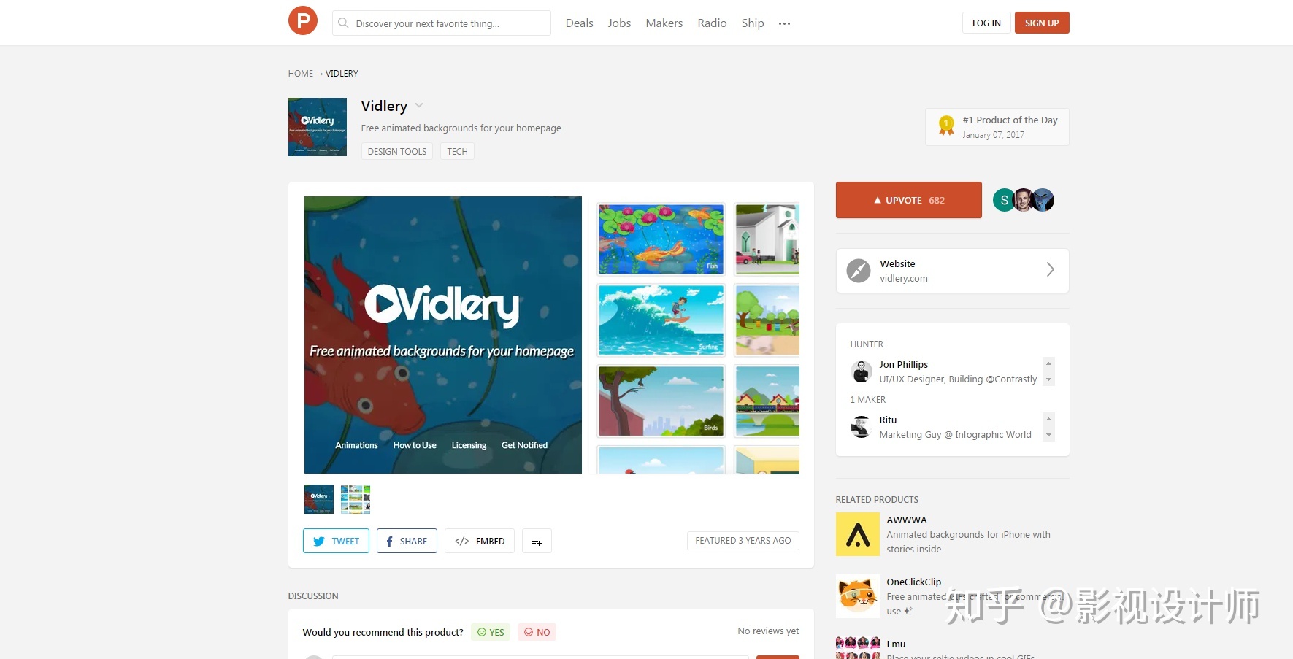Click down arrow in maker list
The height and width of the screenshot is (659, 1293).
[x=1048, y=435]
